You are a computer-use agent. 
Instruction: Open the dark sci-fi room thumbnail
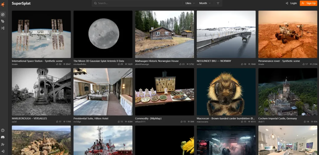(x=226, y=140)
